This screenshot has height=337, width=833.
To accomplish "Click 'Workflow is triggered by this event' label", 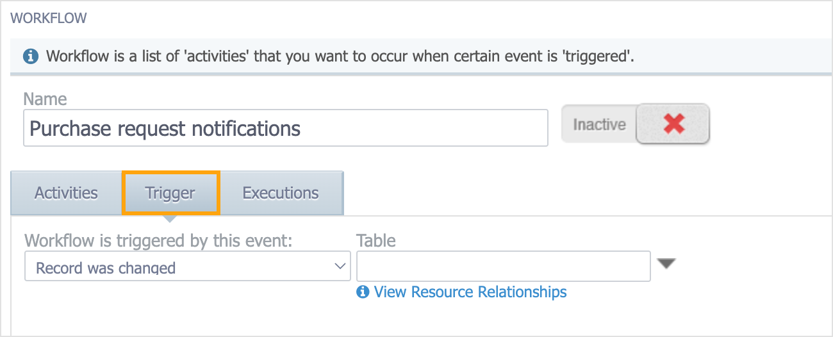I will tap(158, 241).
